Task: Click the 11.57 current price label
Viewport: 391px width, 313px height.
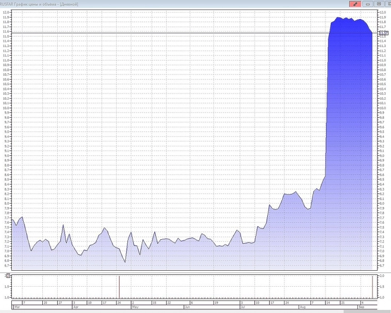Action: pyautogui.click(x=383, y=33)
